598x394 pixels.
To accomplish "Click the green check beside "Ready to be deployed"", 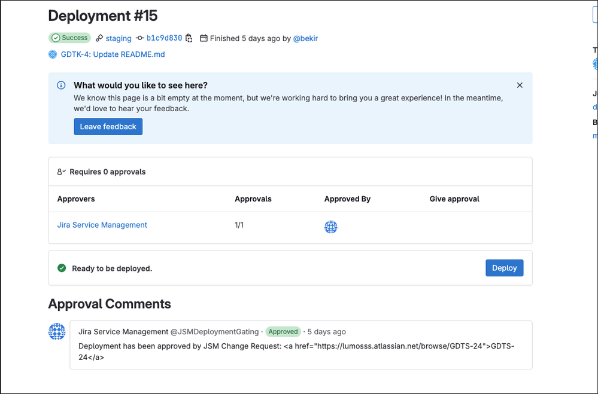I will pyautogui.click(x=62, y=268).
